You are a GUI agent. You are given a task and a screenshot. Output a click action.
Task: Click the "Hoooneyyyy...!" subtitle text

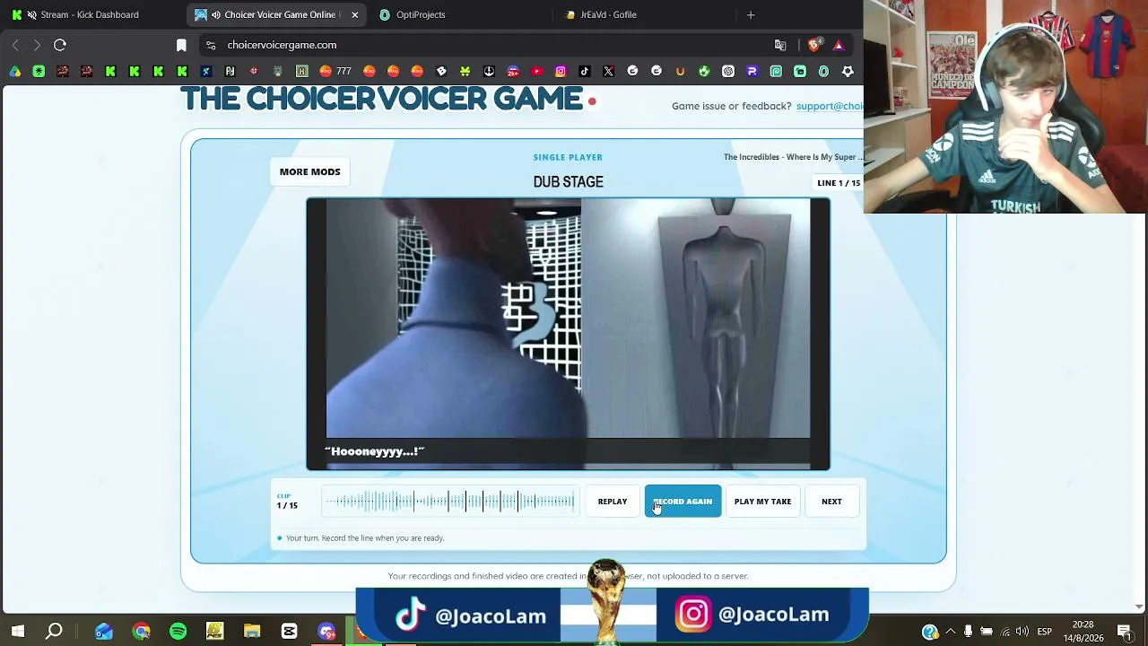[x=374, y=451]
